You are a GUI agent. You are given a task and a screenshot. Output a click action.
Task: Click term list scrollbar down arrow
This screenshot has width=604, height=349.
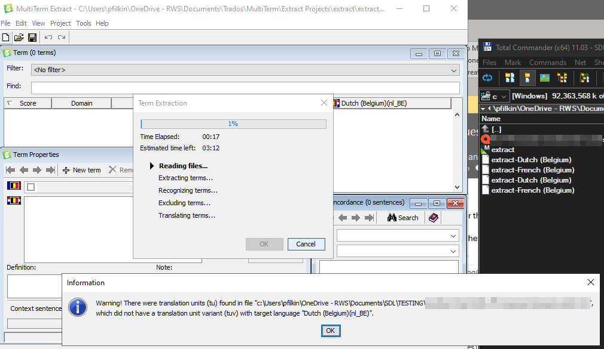[x=457, y=187]
